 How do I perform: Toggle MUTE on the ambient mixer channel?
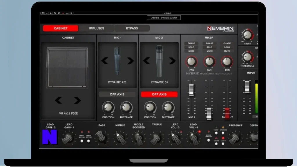coord(227,51)
